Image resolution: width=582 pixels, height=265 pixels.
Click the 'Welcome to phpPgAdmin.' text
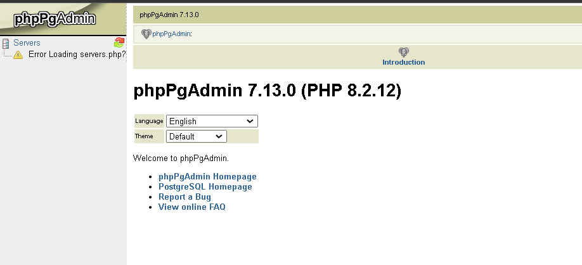(x=181, y=158)
